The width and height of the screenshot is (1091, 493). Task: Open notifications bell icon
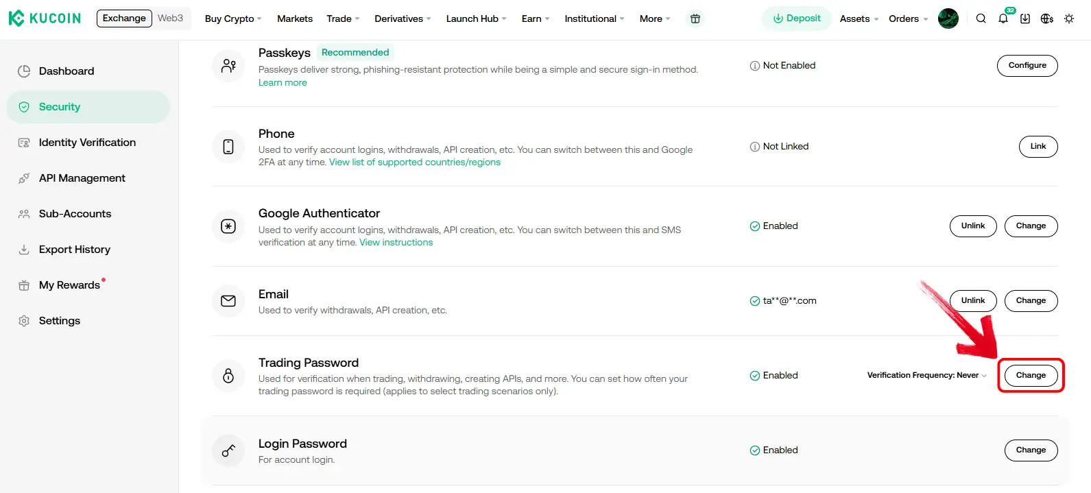(x=1003, y=19)
